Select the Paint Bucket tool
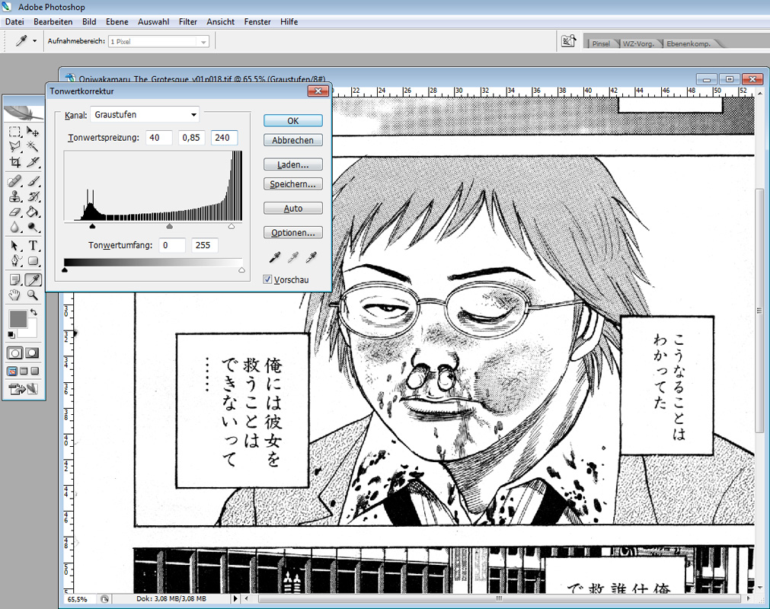The image size is (770, 609). click(33, 212)
